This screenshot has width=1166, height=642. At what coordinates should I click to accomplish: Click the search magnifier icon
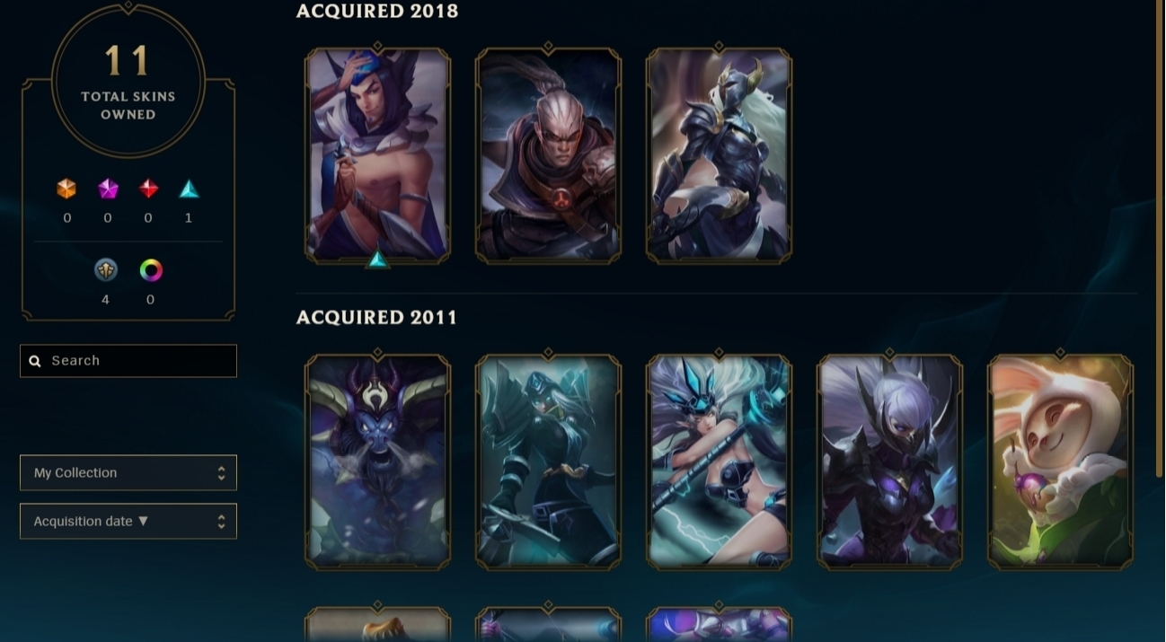point(35,361)
